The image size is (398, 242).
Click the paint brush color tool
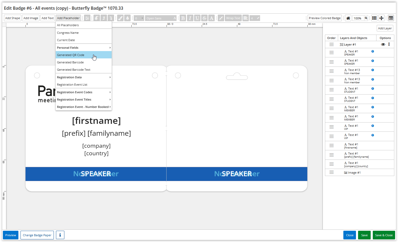pyautogui.click(x=120, y=18)
